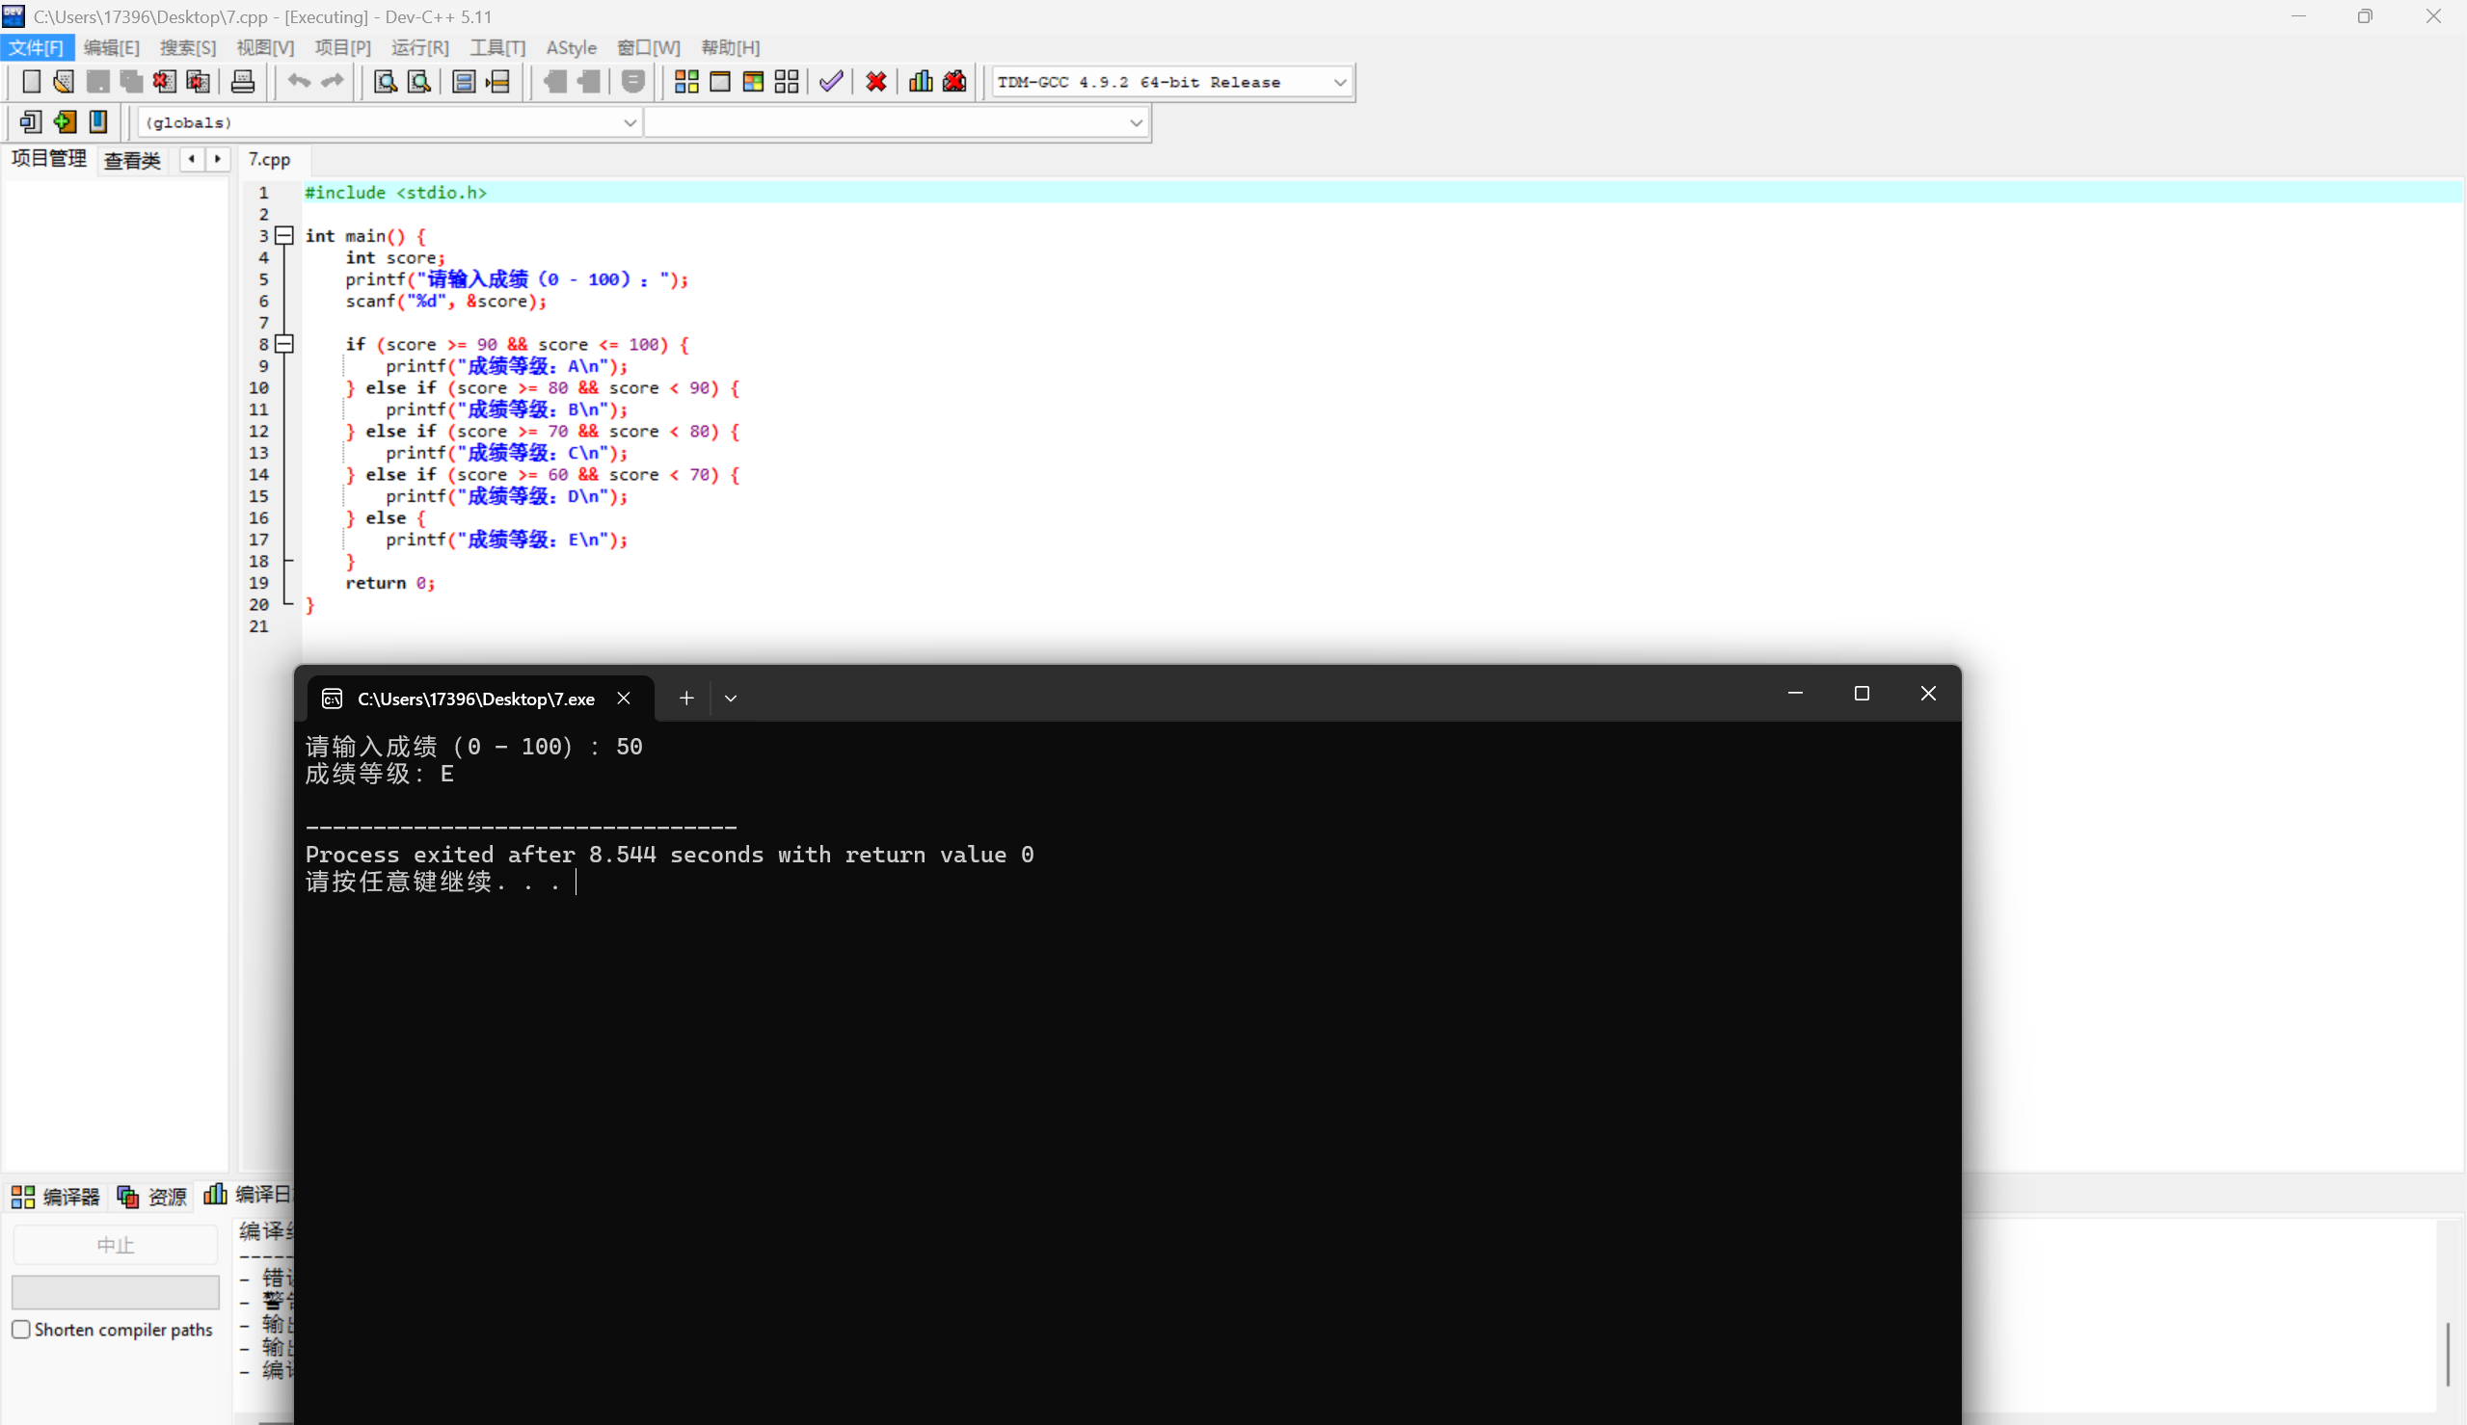The image size is (2467, 1425).
Task: Toggle Shorten compiler paths checkbox
Action: point(20,1329)
